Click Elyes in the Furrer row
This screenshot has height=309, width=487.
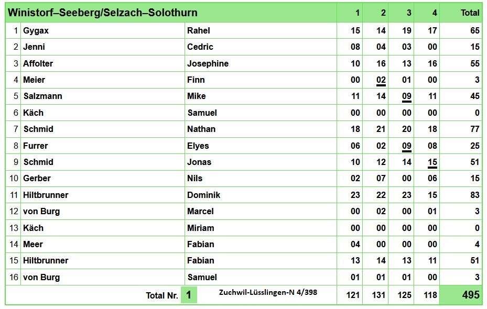(x=198, y=146)
